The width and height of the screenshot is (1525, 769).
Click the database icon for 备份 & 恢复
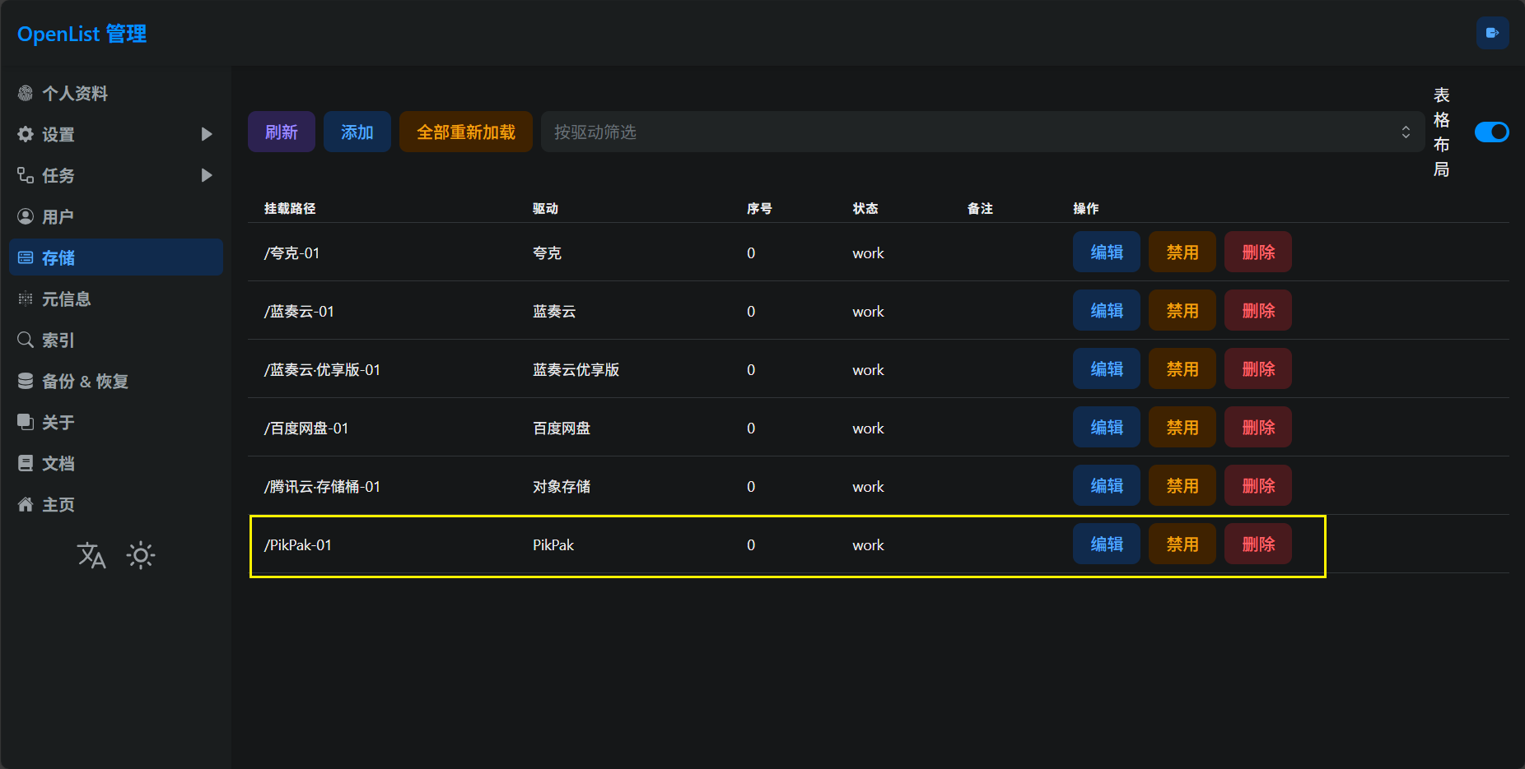(x=26, y=382)
